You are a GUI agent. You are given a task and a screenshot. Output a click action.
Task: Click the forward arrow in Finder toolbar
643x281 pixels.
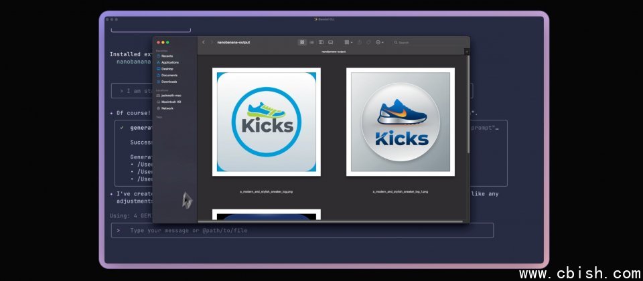pos(212,42)
